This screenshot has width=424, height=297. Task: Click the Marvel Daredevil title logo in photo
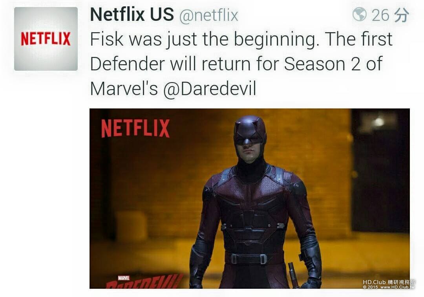click(x=144, y=281)
